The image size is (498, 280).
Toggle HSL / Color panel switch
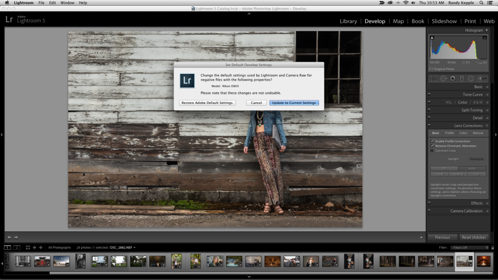[429, 102]
